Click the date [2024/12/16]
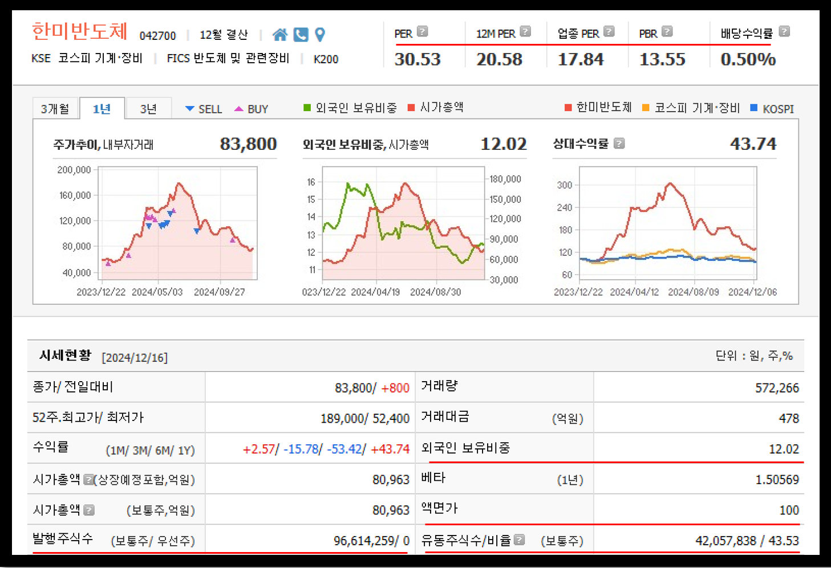 click(135, 358)
